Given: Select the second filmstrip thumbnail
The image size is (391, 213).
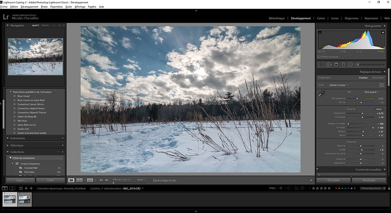Looking at the screenshot, I should pos(24,199).
